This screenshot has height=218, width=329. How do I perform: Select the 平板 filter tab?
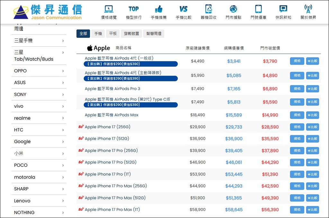click(x=112, y=33)
